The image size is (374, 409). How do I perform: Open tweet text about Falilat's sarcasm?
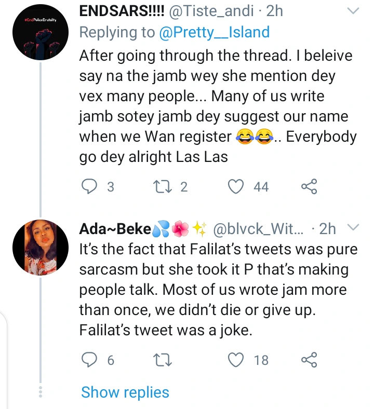coord(218,290)
